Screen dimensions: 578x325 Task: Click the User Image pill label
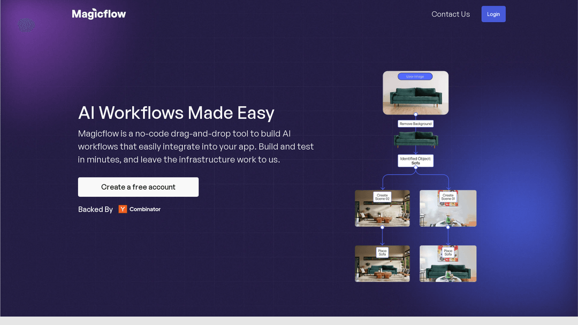click(x=415, y=76)
